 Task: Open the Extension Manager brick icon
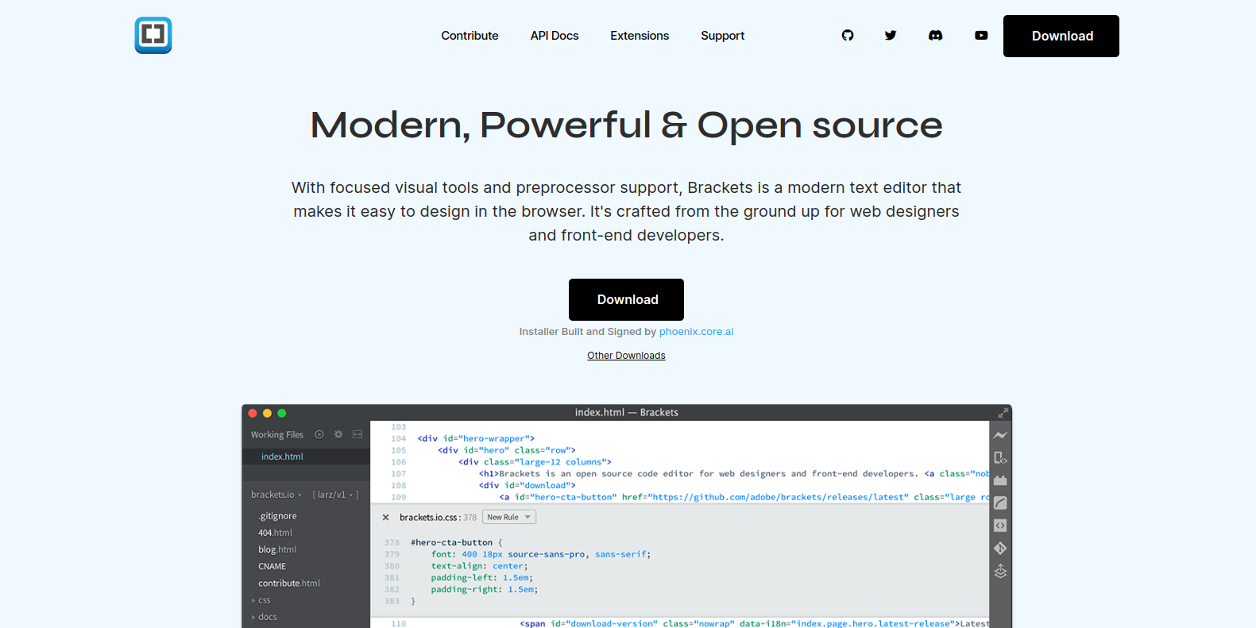coord(1000,480)
